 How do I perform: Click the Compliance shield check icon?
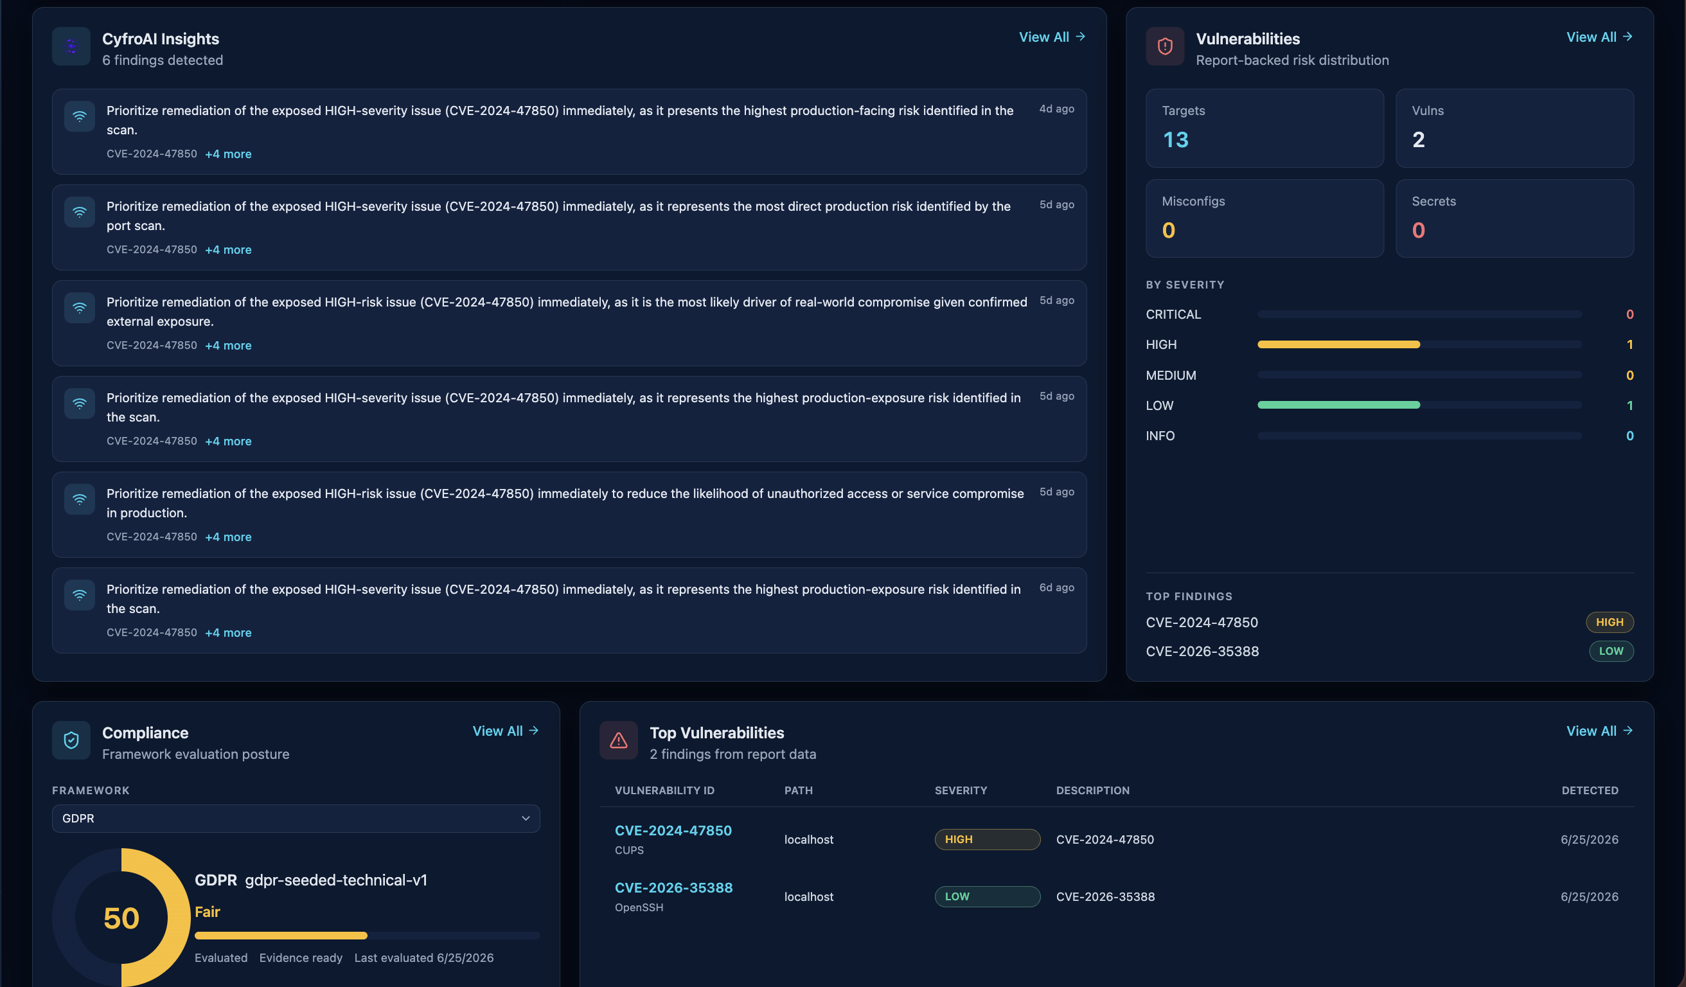click(x=71, y=740)
